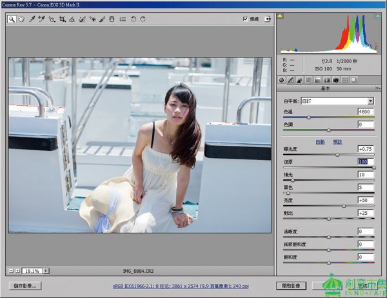Click the 開啟影像 open image button
The height and width of the screenshot is (298, 387).
(292, 286)
